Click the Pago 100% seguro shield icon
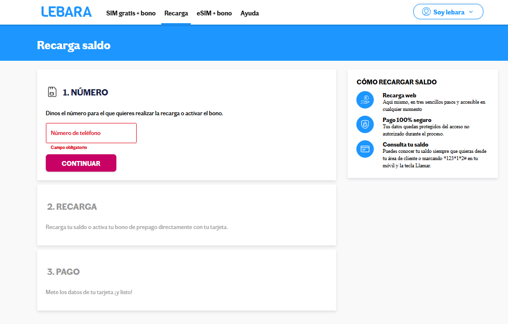 365,124
